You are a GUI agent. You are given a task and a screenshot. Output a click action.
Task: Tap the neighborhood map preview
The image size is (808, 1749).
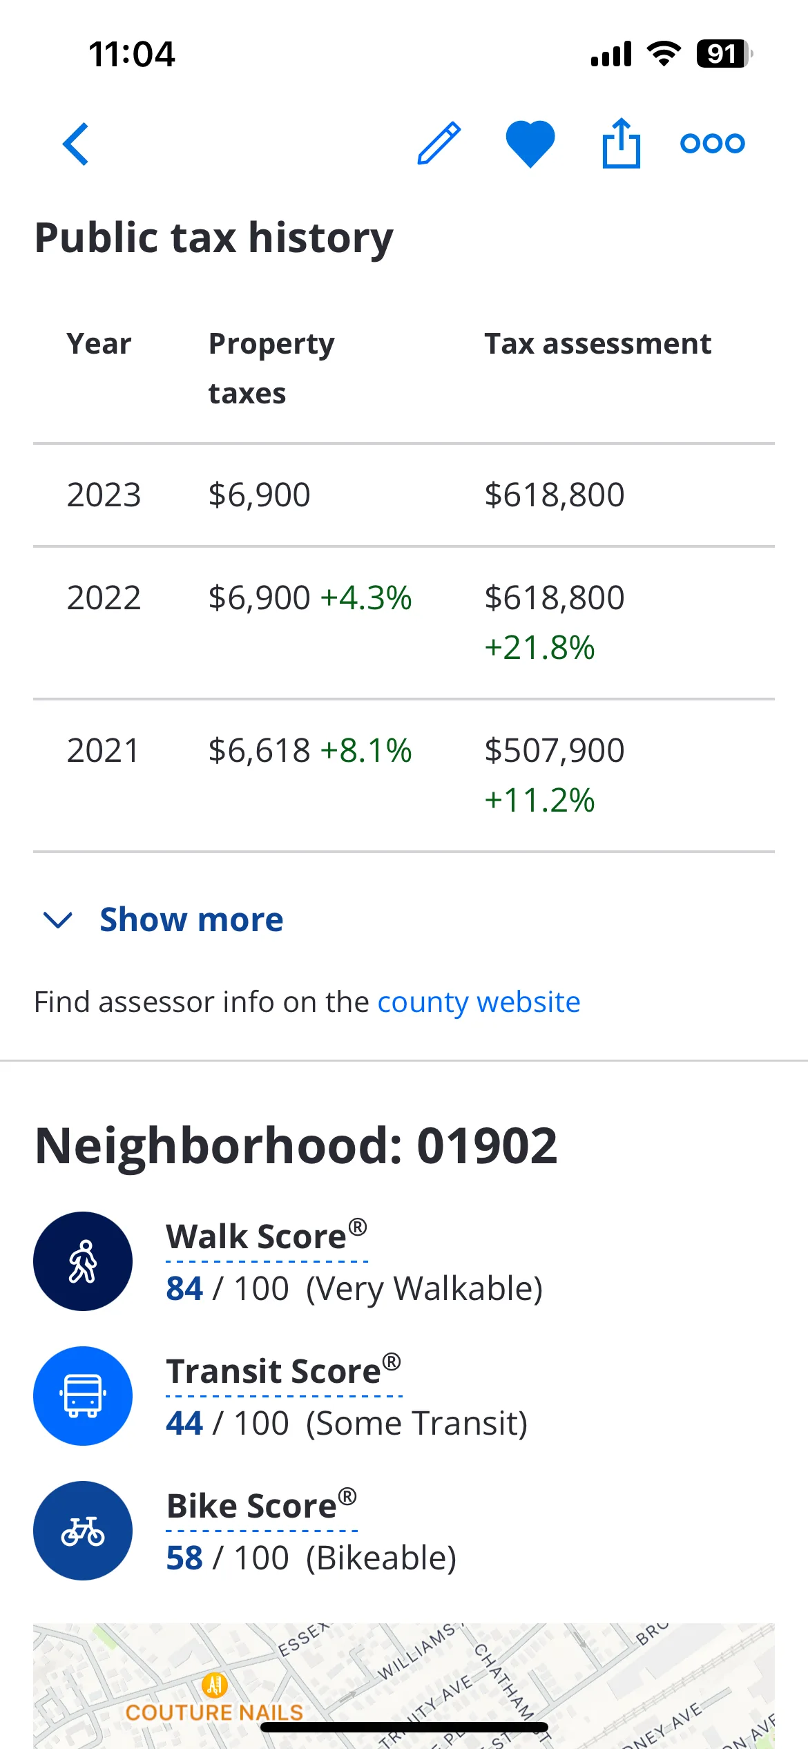coord(404,1686)
